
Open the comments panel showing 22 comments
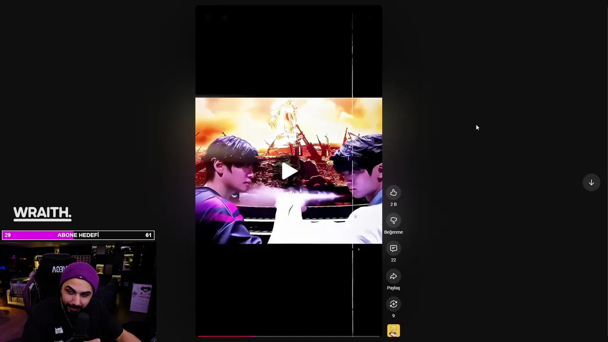click(x=393, y=248)
